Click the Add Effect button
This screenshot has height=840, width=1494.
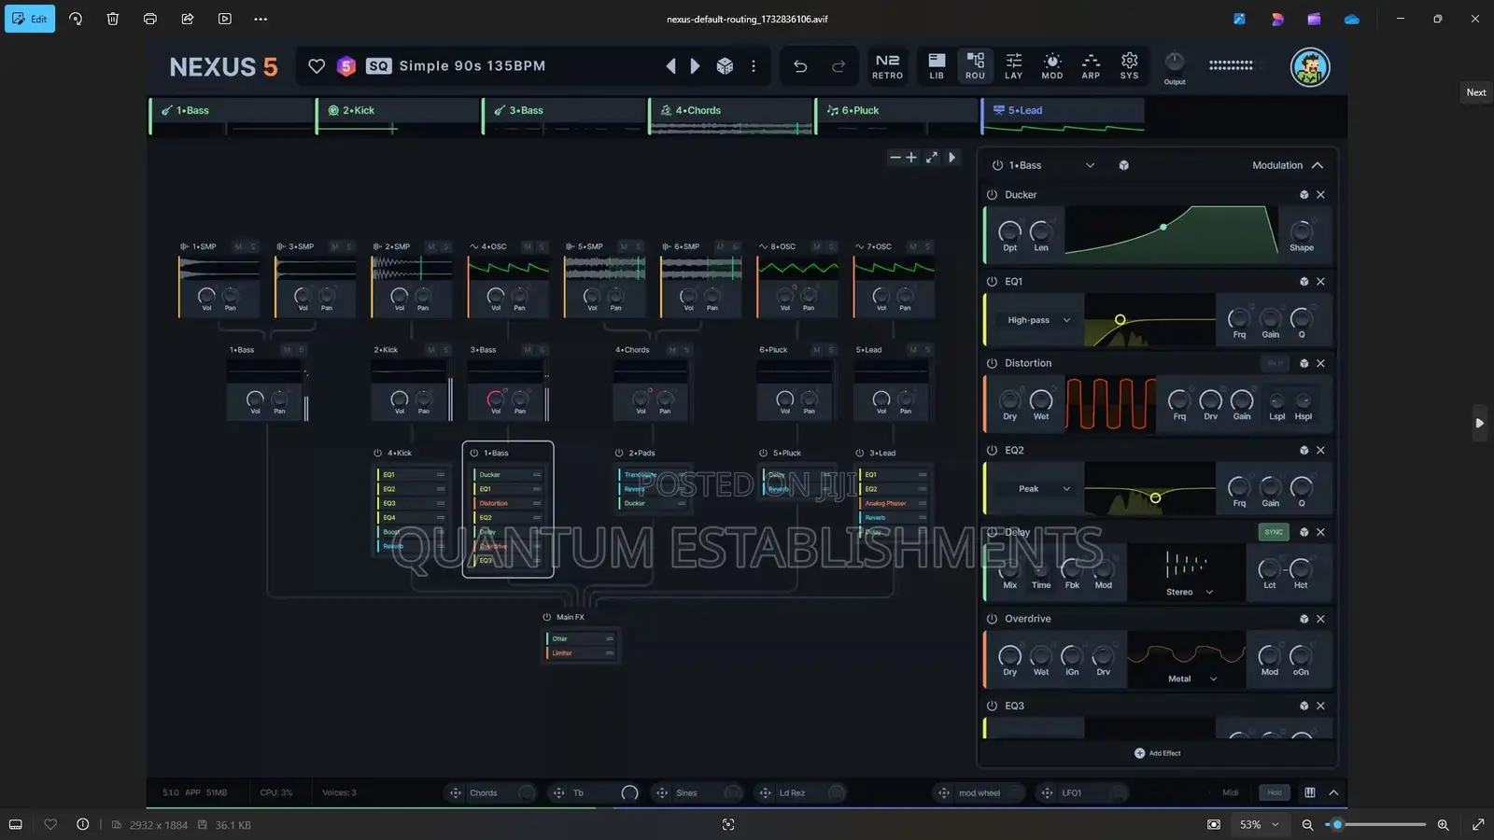tap(1158, 753)
